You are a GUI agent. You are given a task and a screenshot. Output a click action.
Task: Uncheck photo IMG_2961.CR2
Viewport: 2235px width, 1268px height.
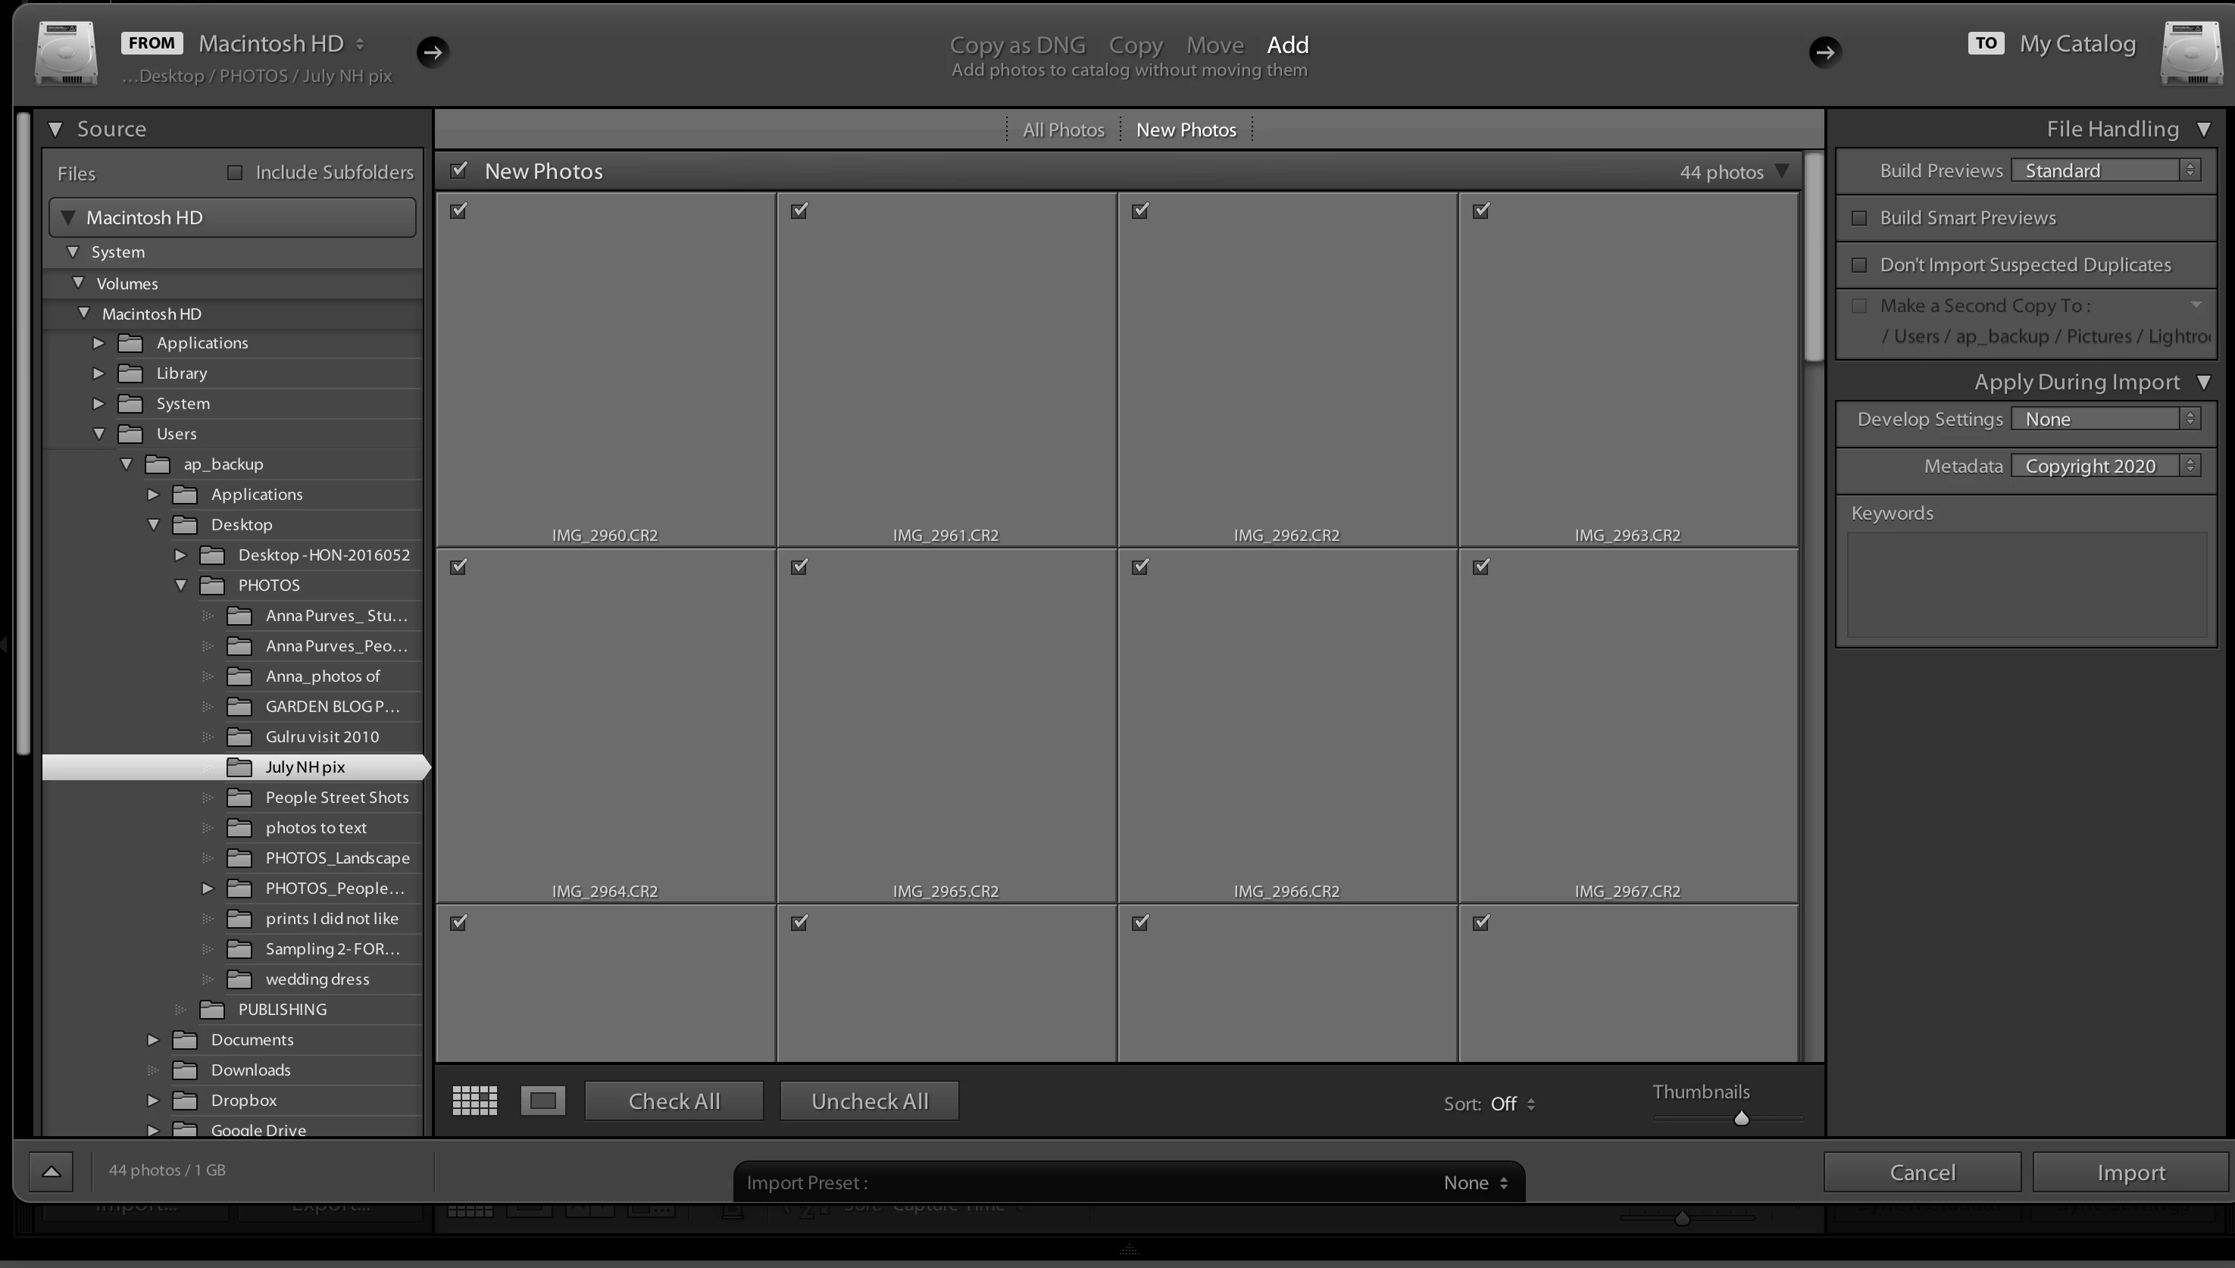tap(799, 211)
